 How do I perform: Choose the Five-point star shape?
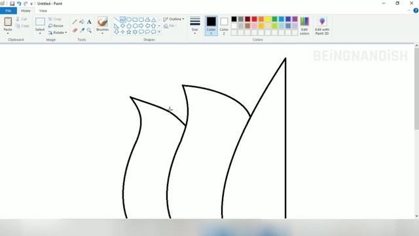tap(129, 32)
